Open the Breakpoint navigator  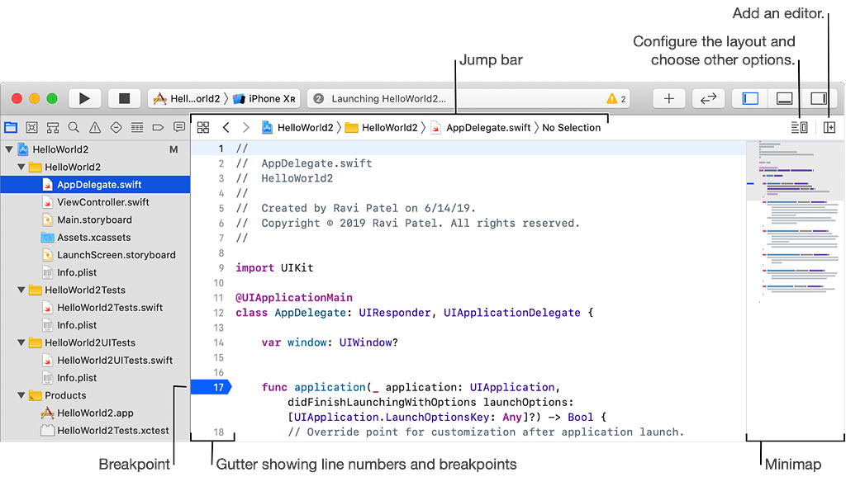pyautogui.click(x=158, y=128)
